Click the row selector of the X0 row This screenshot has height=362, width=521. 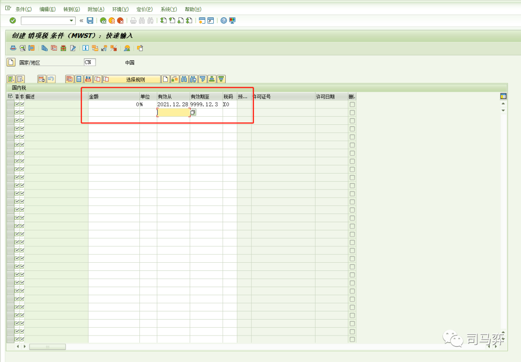click(11, 104)
